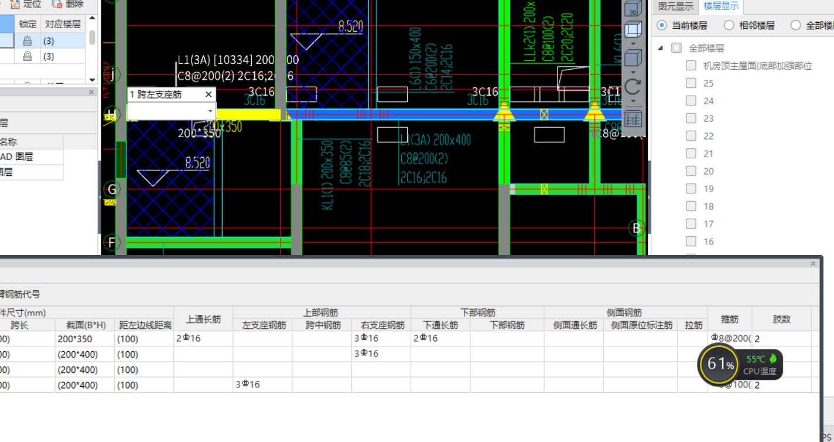Screen dimensions: 834x442
Task: Click the 侧面原位标注筋 column header
Action: (x=641, y=325)
